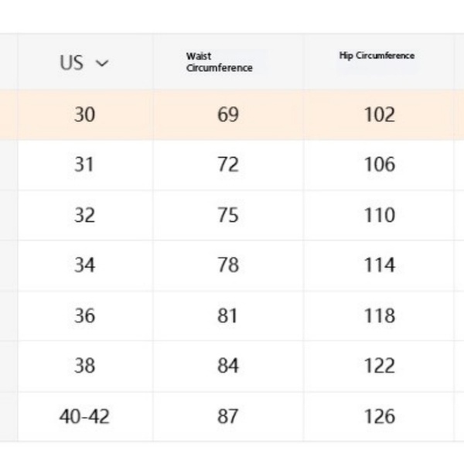This screenshot has width=464, height=464.
Task: Select US size 31 cell
Action: pos(84,165)
